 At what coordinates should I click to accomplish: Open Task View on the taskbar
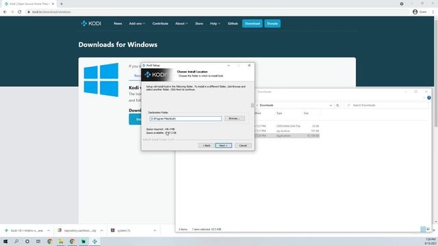tap(38, 241)
